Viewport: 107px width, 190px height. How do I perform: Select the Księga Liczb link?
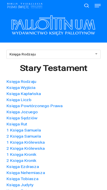[x=19, y=100]
